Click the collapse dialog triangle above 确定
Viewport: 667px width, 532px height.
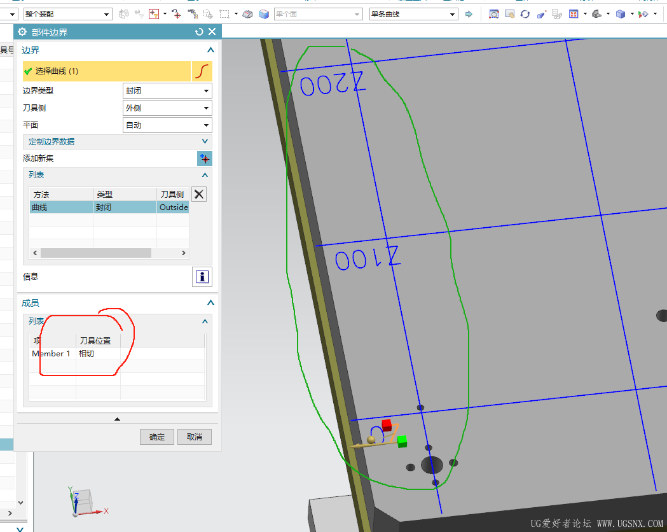[118, 419]
